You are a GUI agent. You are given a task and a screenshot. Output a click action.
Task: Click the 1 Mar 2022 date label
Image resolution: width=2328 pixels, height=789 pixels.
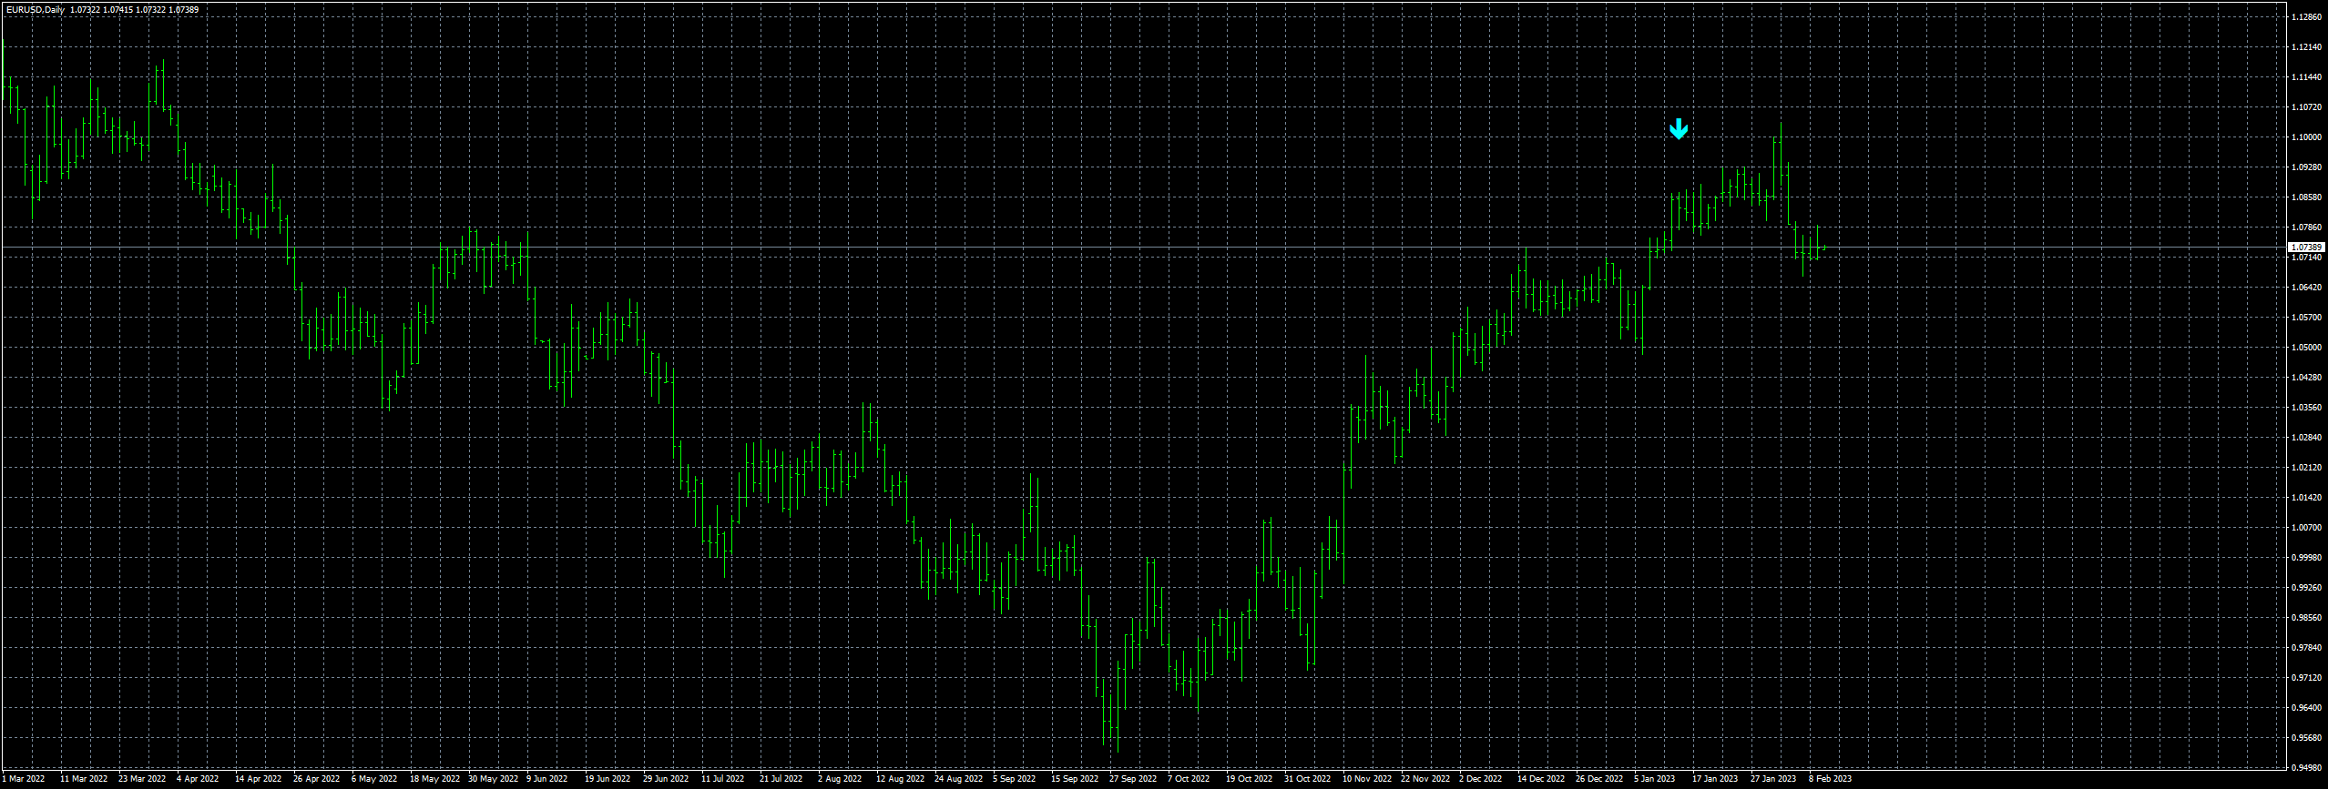(26, 779)
